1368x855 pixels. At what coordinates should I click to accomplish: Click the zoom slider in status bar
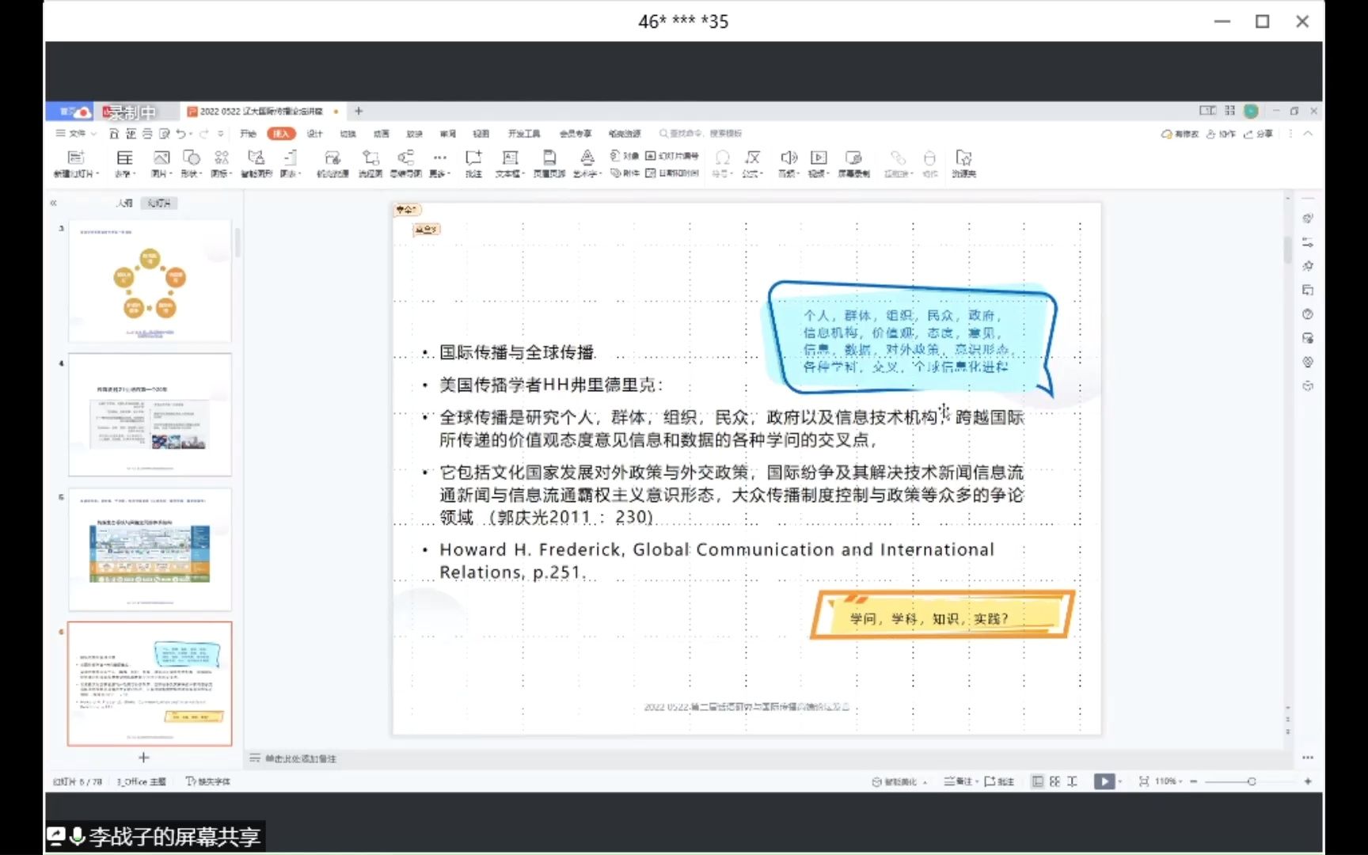(1251, 781)
